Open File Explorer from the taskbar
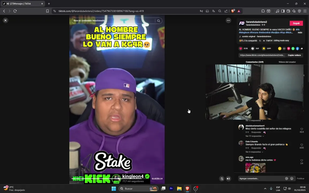 179,189
